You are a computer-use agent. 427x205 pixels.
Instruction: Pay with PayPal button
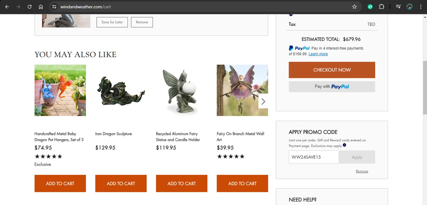coord(332,87)
